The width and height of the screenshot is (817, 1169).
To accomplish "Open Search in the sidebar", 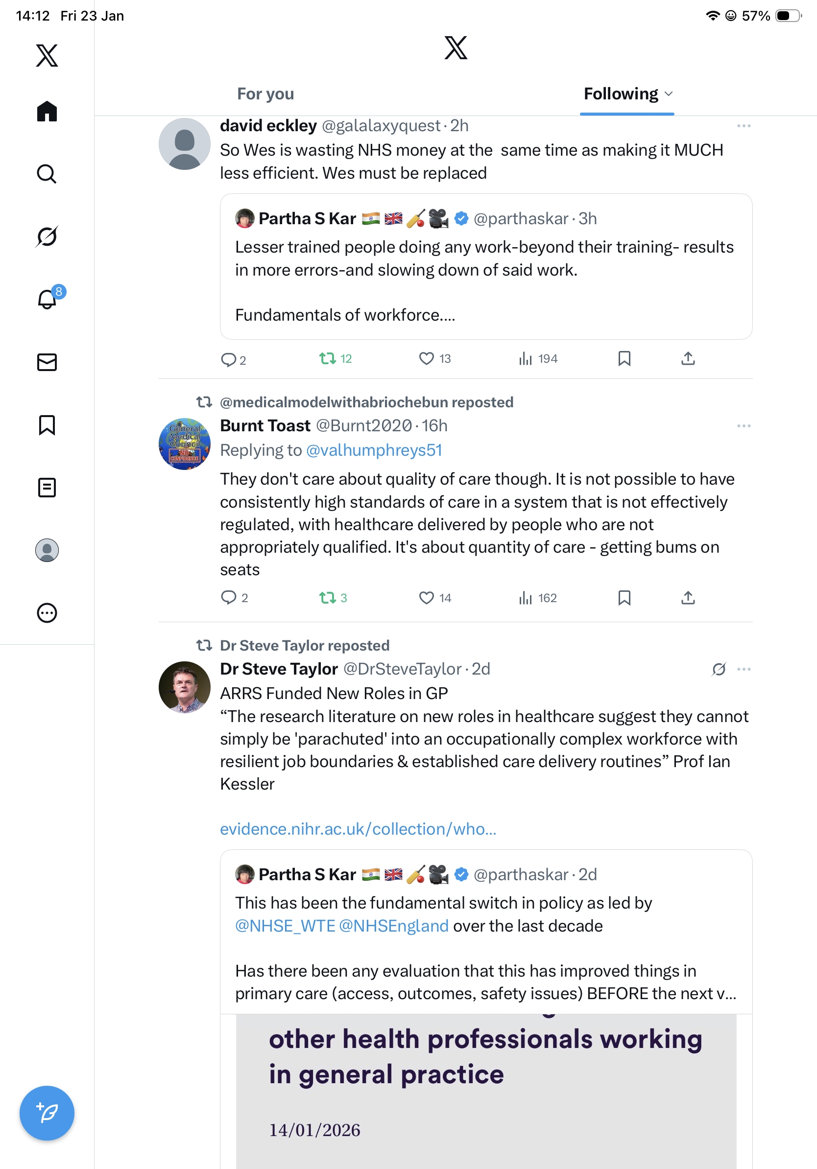I will pos(47,174).
